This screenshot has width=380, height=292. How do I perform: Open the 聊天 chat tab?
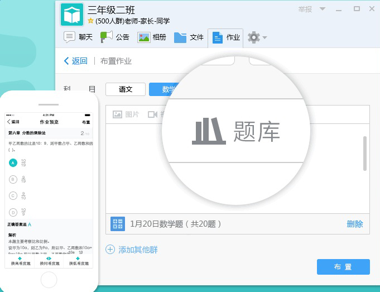click(78, 37)
